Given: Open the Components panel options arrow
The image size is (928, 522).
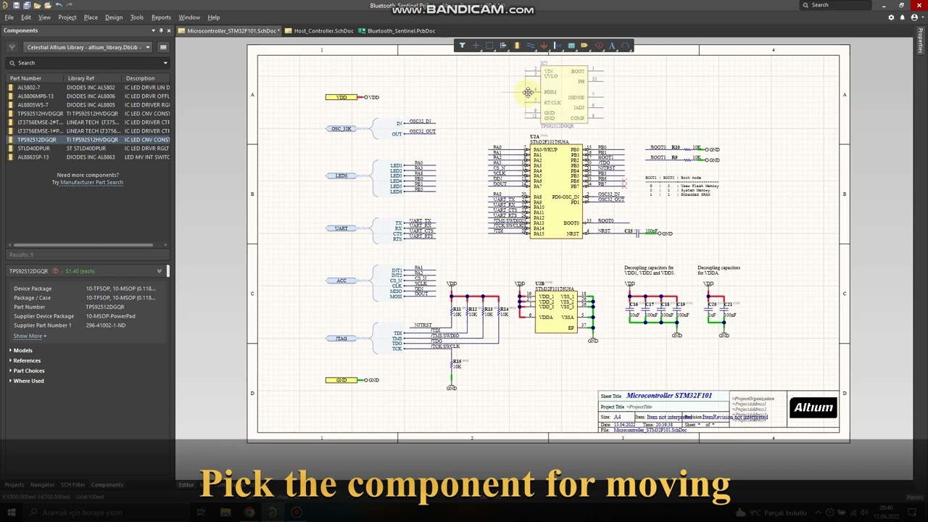Looking at the screenshot, I should click(x=153, y=30).
